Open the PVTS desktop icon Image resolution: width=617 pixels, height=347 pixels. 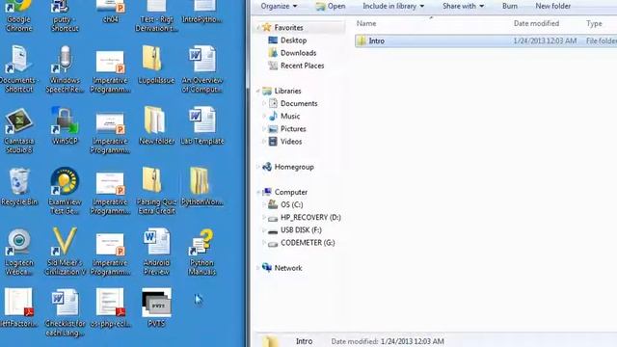[x=156, y=308]
